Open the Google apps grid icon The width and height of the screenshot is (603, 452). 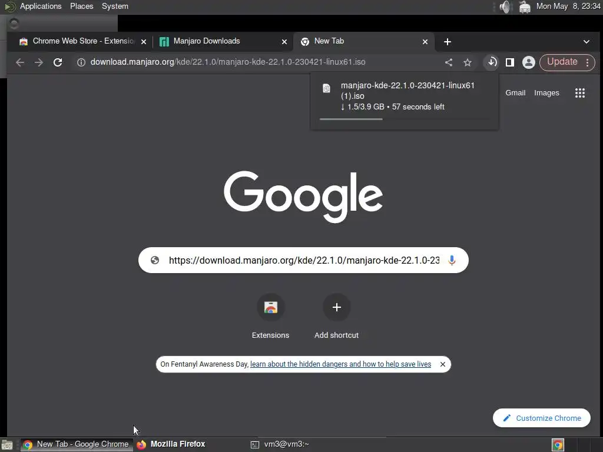pyautogui.click(x=579, y=92)
